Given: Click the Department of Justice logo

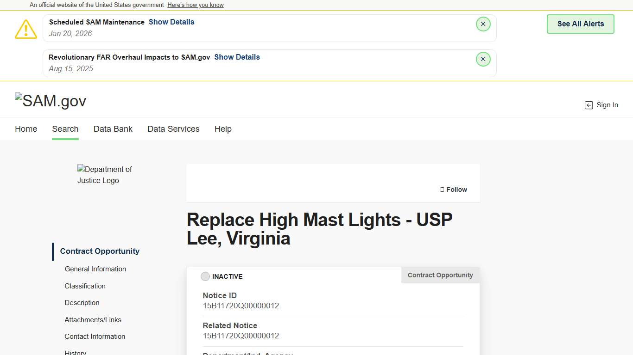Looking at the screenshot, I should click(x=105, y=175).
